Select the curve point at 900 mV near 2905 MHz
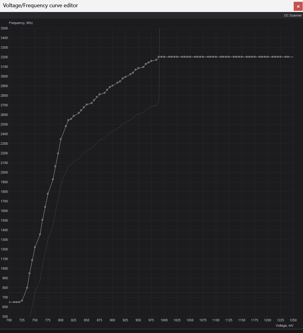This screenshot has height=333, width=303. (x=112, y=86)
